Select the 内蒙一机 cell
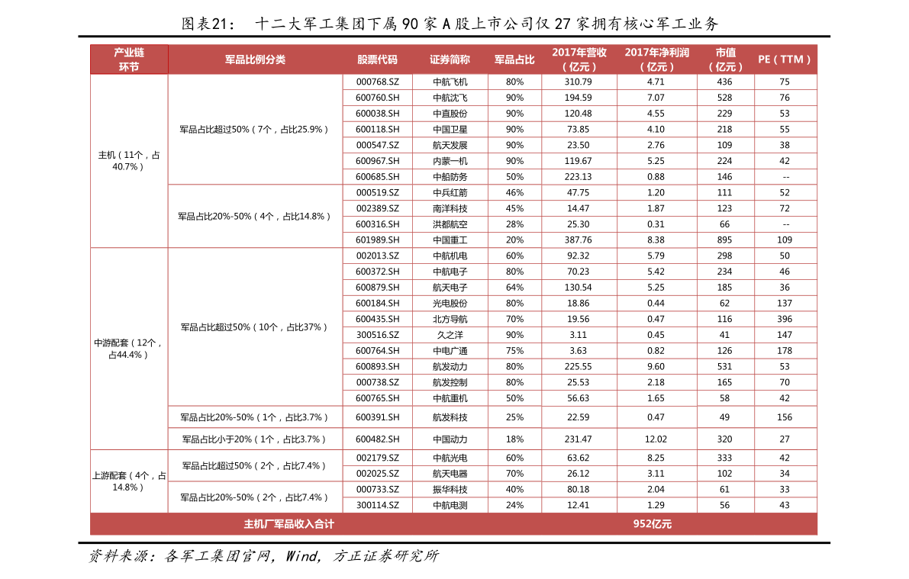Viewport: 909px width, 579px height. tap(450, 161)
